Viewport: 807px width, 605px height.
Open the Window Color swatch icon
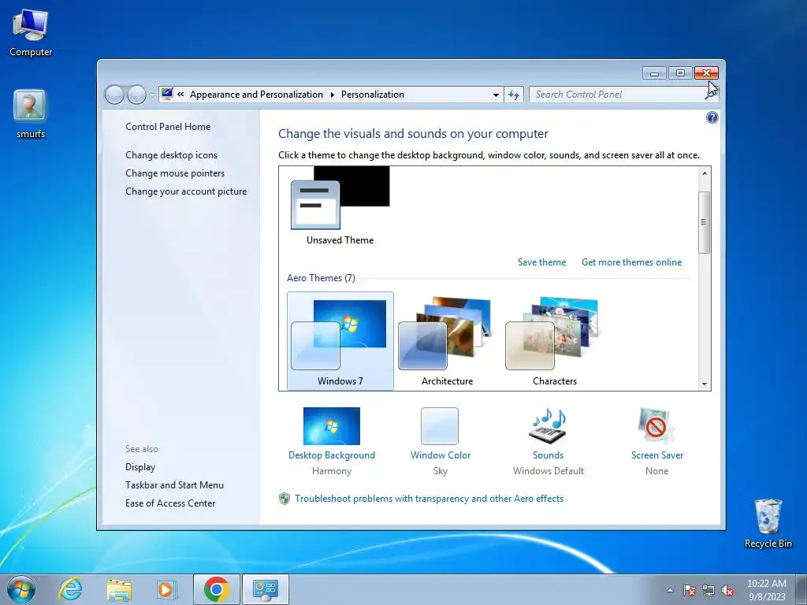(x=440, y=426)
